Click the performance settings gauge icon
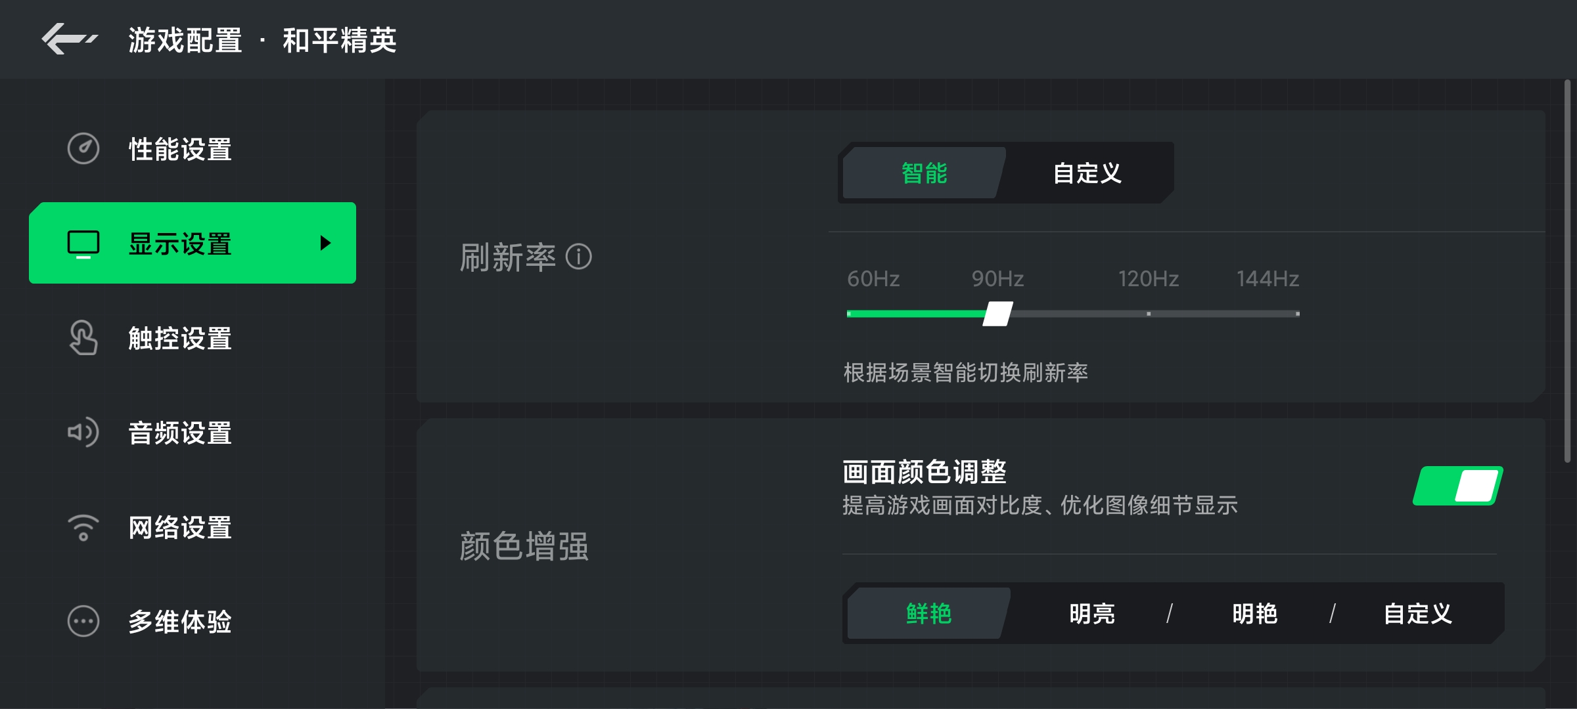 tap(83, 149)
